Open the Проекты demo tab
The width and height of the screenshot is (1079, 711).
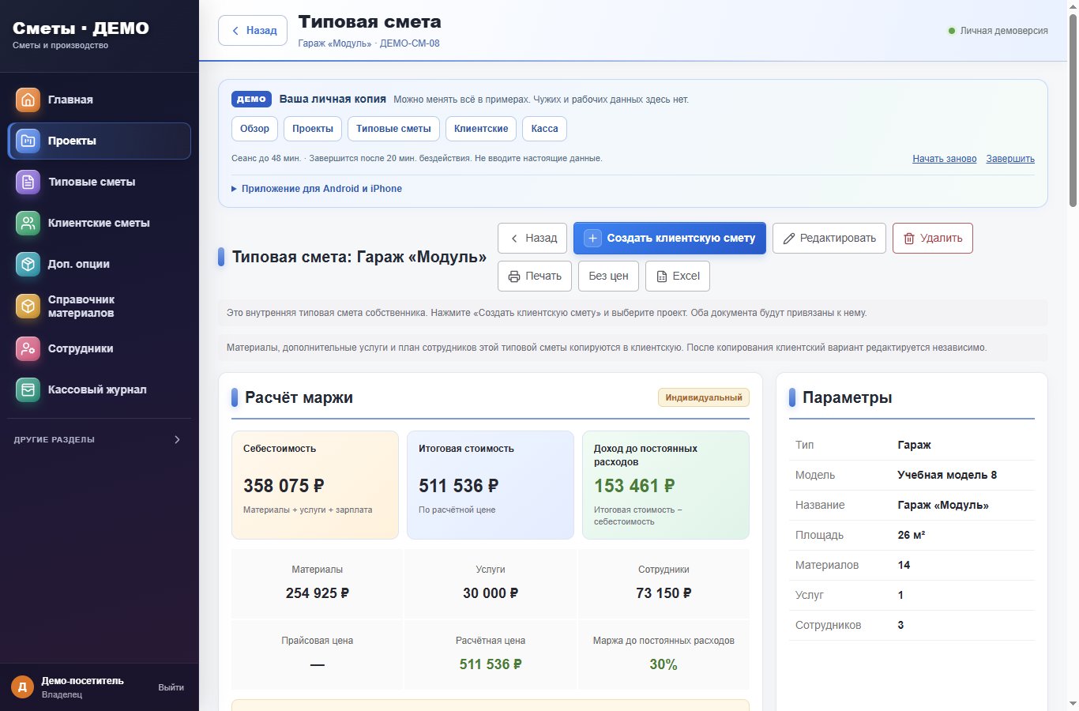pos(313,129)
